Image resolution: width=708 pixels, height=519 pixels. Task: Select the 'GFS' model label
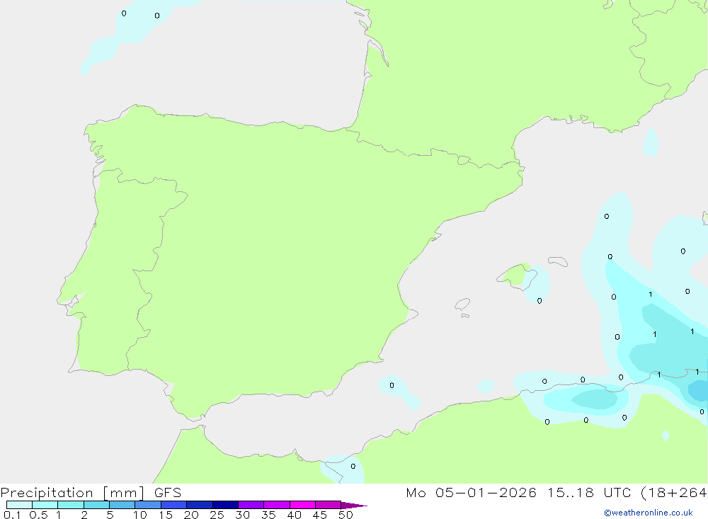(168, 493)
